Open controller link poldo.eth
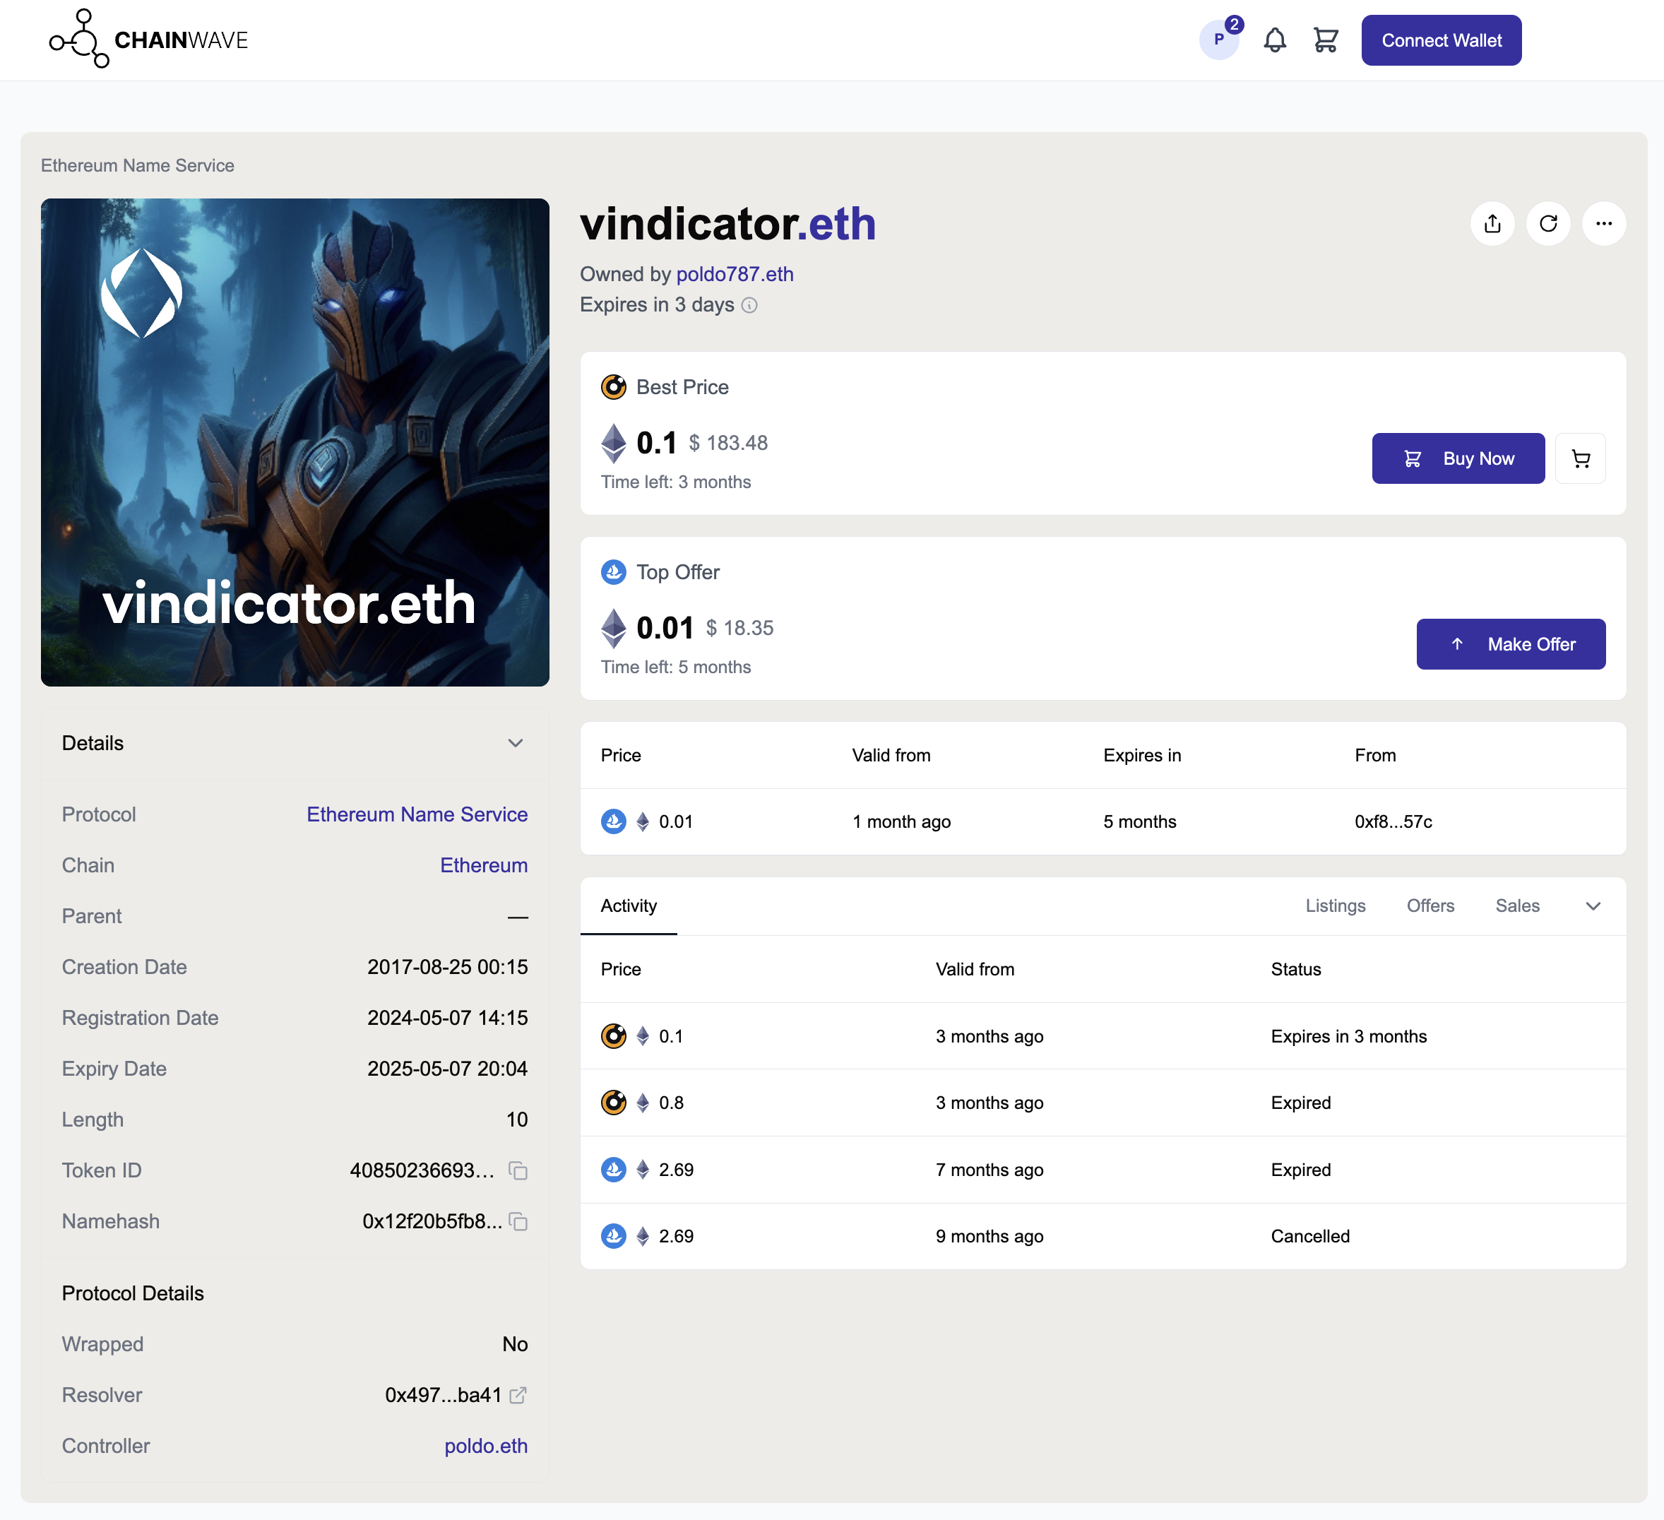This screenshot has width=1664, height=1520. coord(486,1447)
